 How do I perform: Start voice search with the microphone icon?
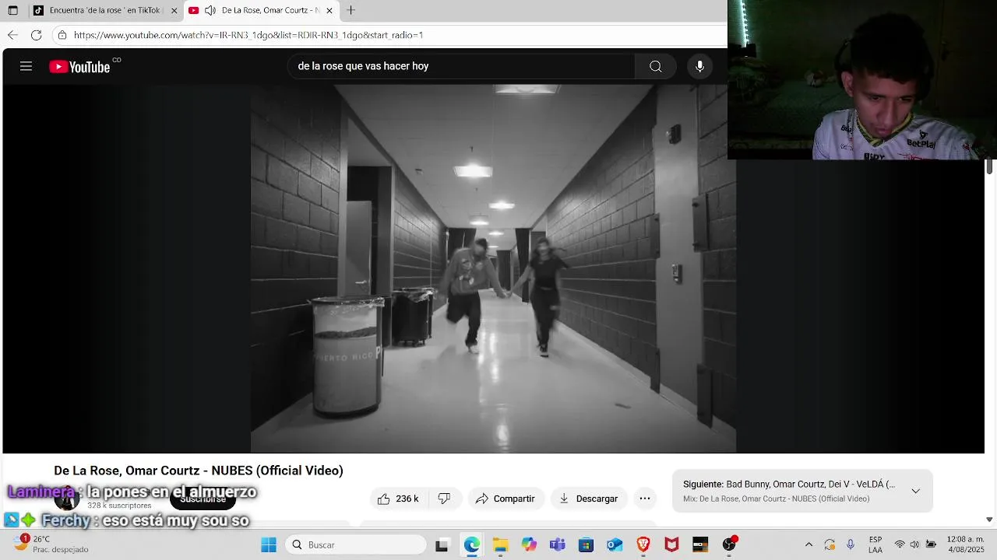click(699, 67)
